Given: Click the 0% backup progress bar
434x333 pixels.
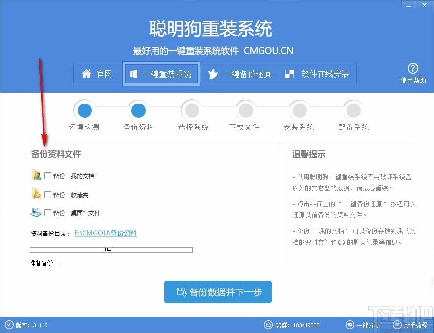Looking at the screenshot, I should (x=111, y=250).
